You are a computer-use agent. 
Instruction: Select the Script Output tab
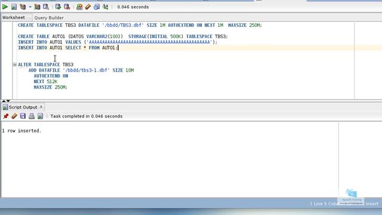[x=23, y=107]
